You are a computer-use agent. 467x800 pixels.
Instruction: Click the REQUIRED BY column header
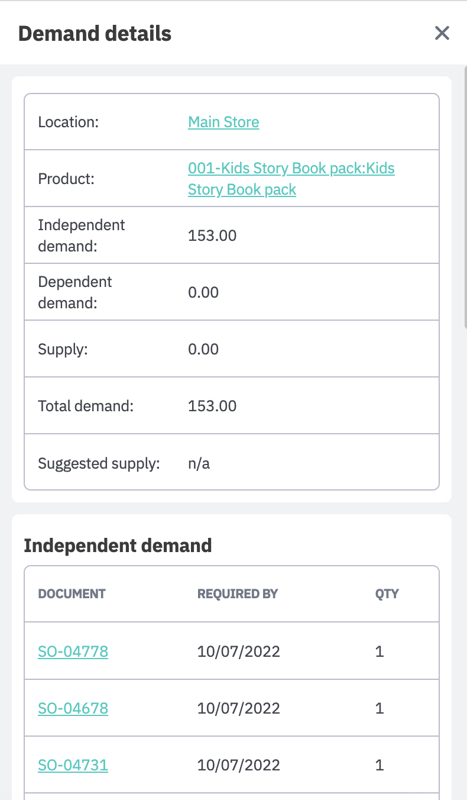238,593
